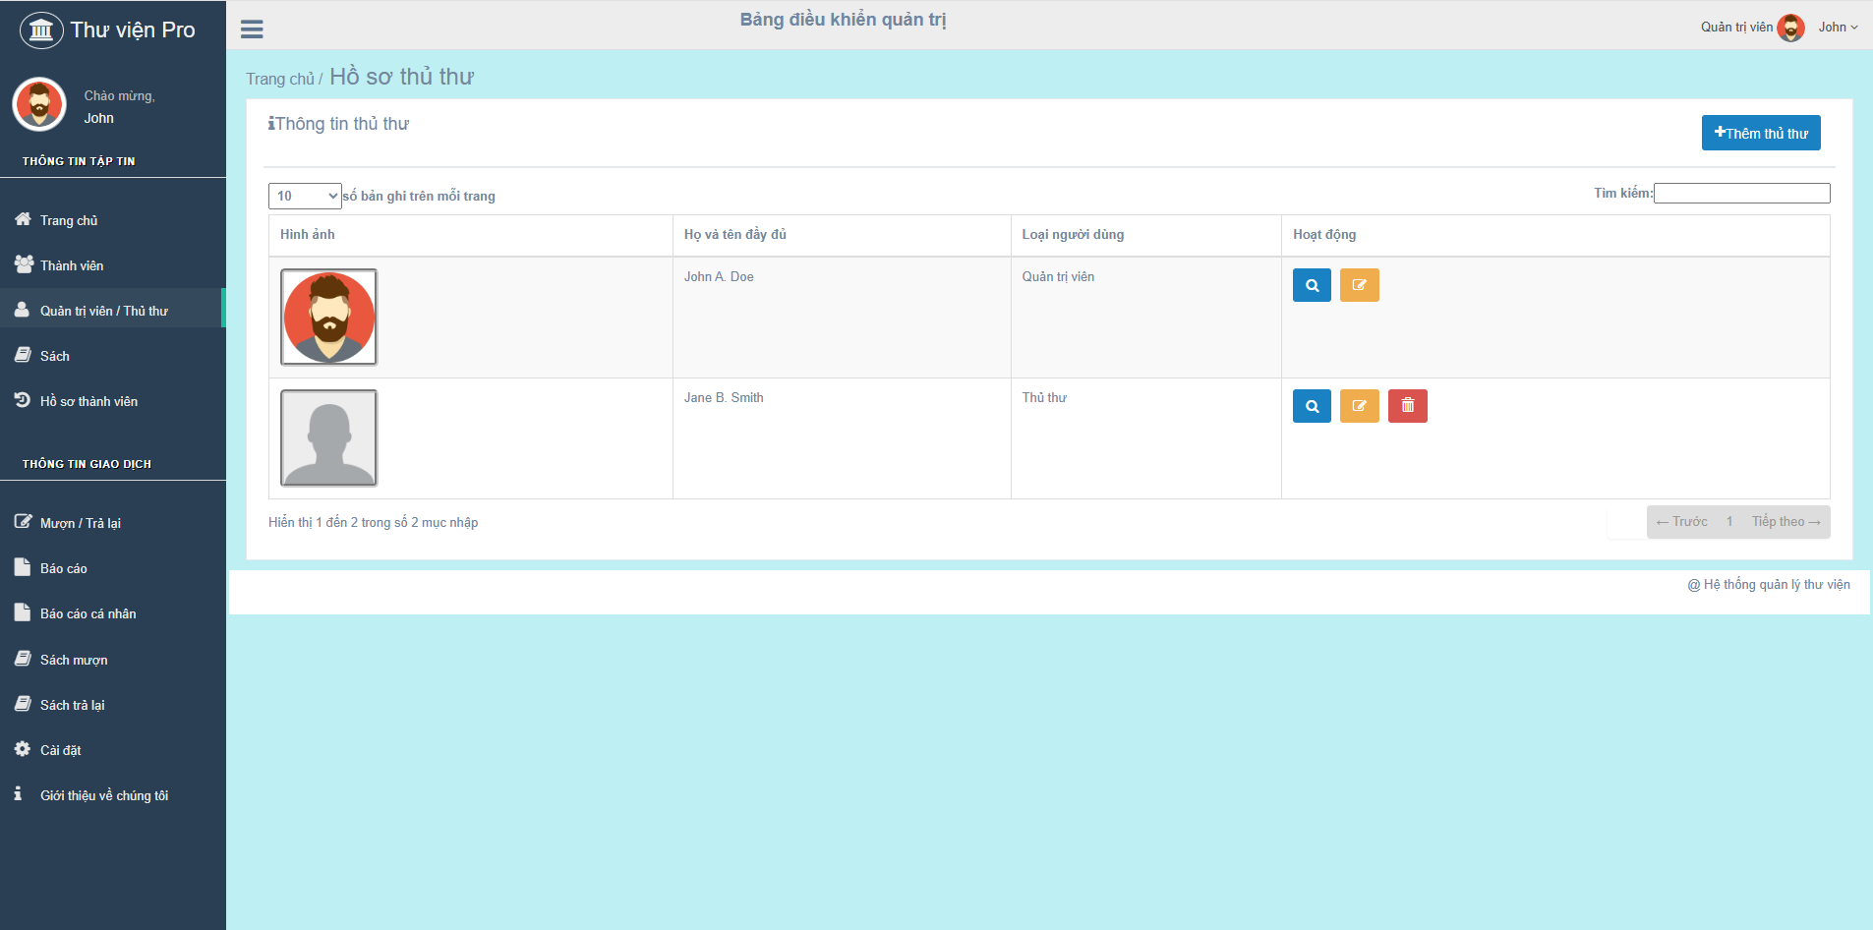Open Mượn / Trả lại sidebar item
1873x930 pixels.
coord(81,523)
